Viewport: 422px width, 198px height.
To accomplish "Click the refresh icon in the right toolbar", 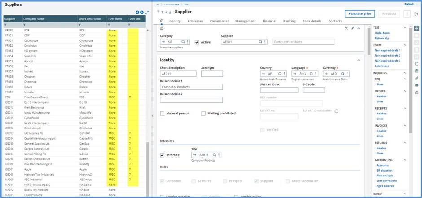I will tap(417, 64).
